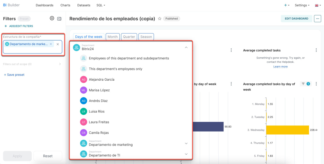
Task: Open the Charts menu item
Action: pyautogui.click(x=65, y=5)
